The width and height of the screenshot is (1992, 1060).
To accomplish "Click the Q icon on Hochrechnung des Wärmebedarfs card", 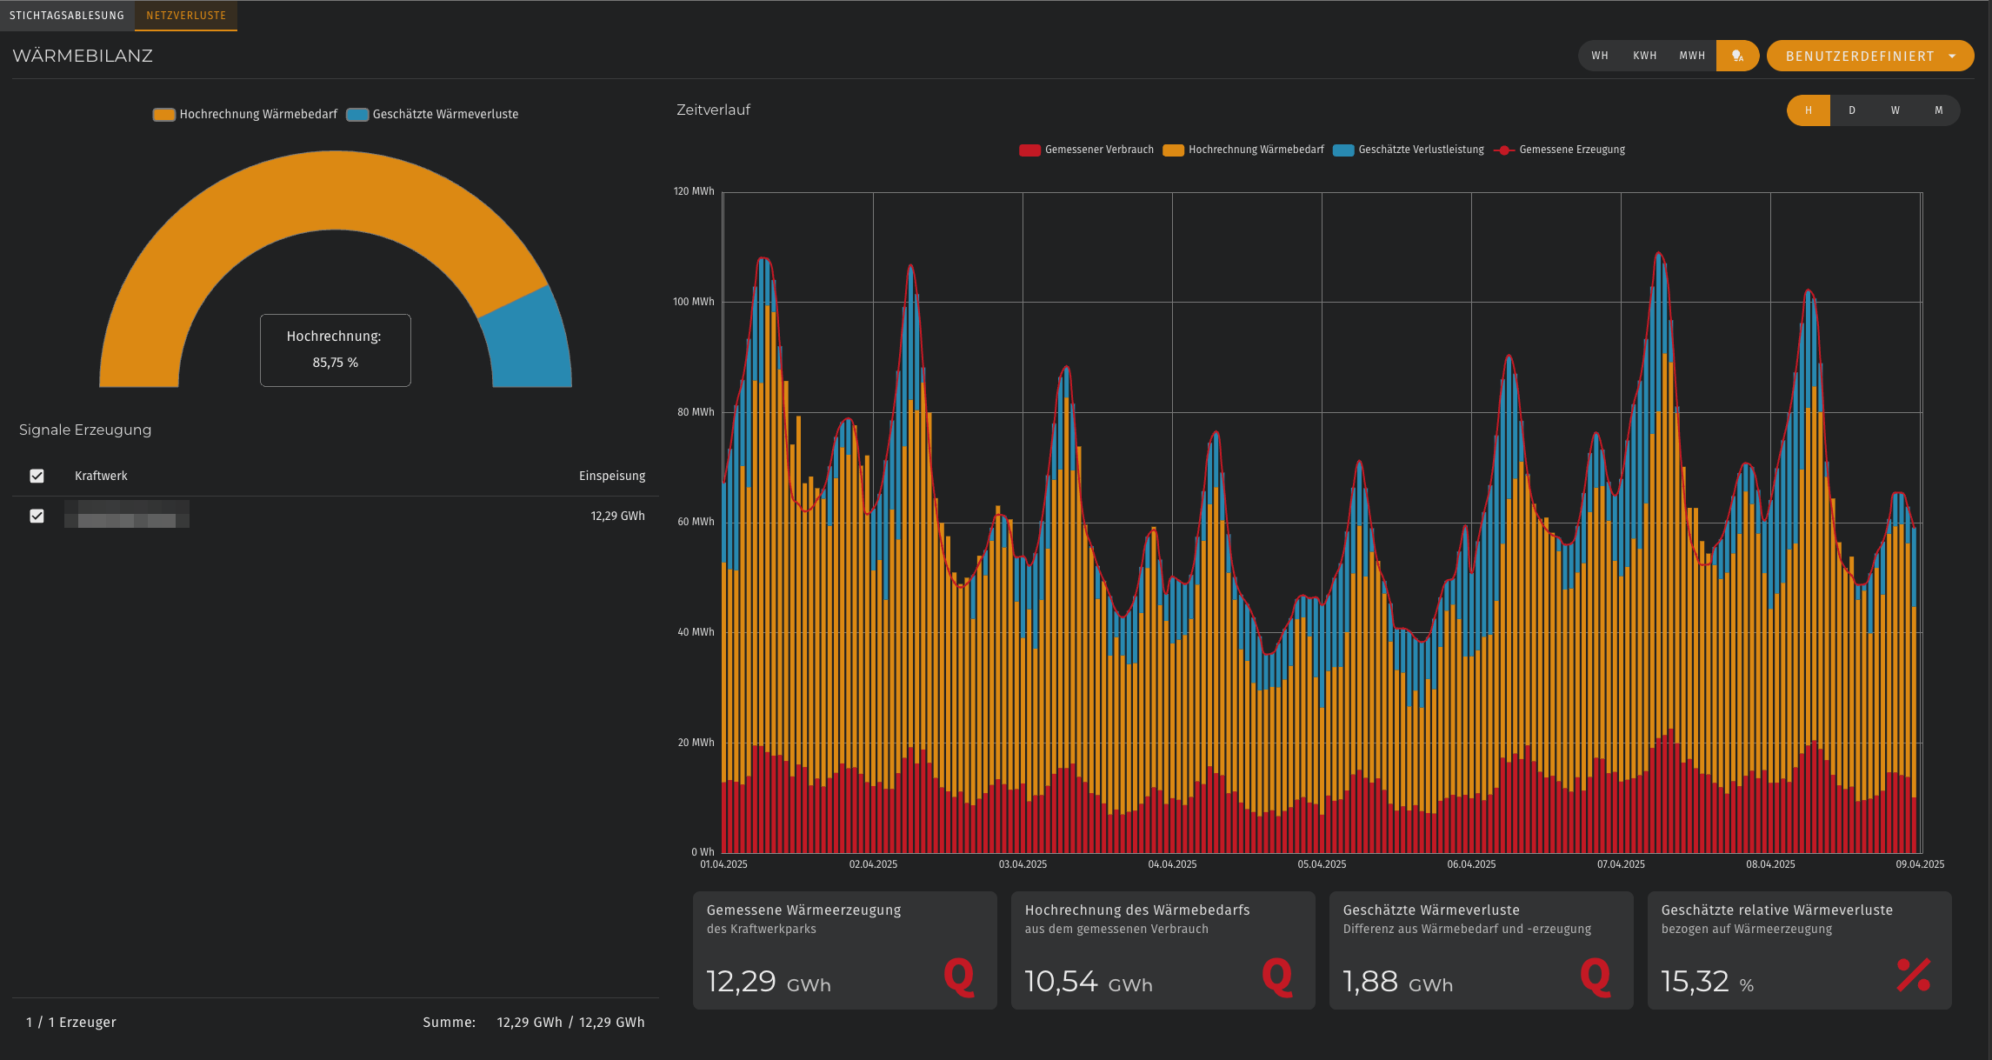I will [x=1277, y=977].
